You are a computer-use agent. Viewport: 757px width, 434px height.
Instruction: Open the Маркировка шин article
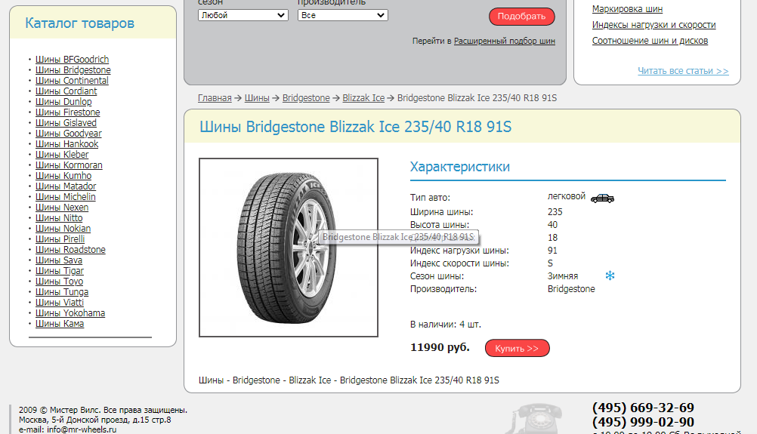click(627, 9)
